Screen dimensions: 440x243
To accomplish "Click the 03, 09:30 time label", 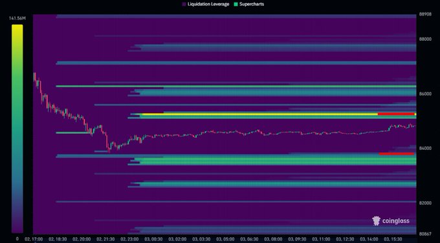I will point(298,239).
